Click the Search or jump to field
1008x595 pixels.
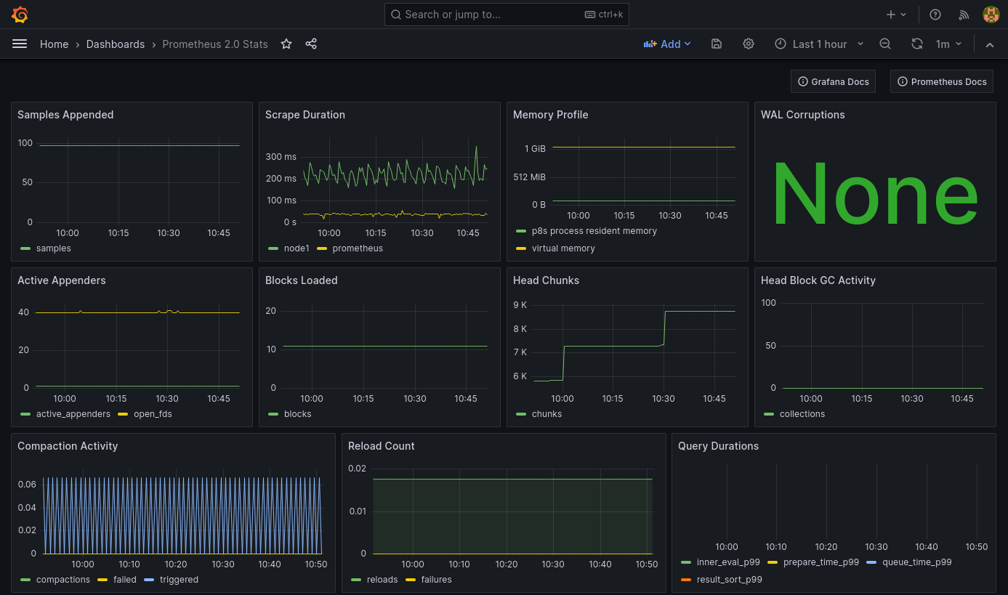click(507, 15)
